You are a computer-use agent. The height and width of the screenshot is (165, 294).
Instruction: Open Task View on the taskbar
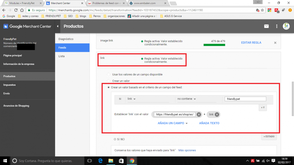(x=90, y=161)
